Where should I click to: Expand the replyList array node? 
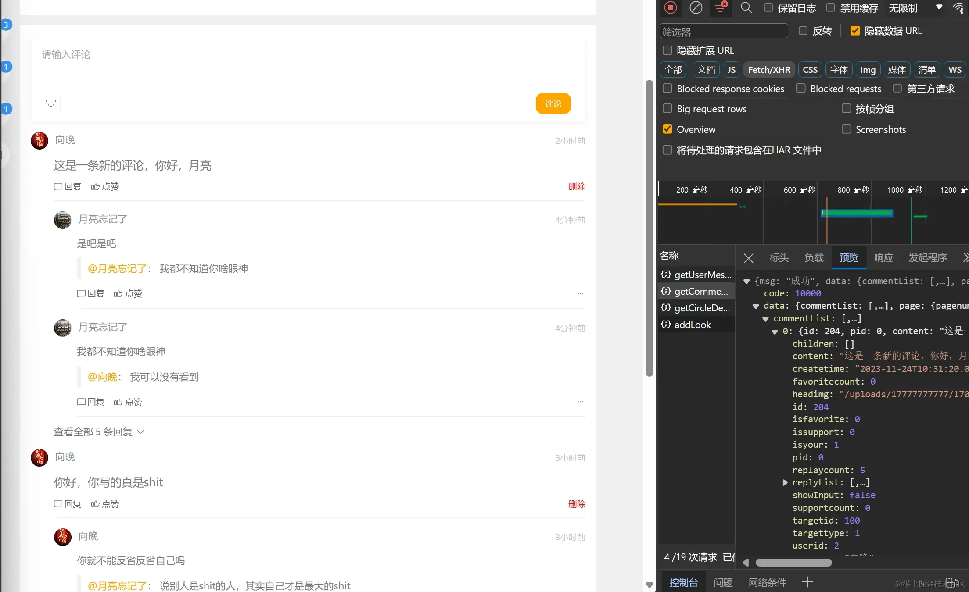coord(785,482)
